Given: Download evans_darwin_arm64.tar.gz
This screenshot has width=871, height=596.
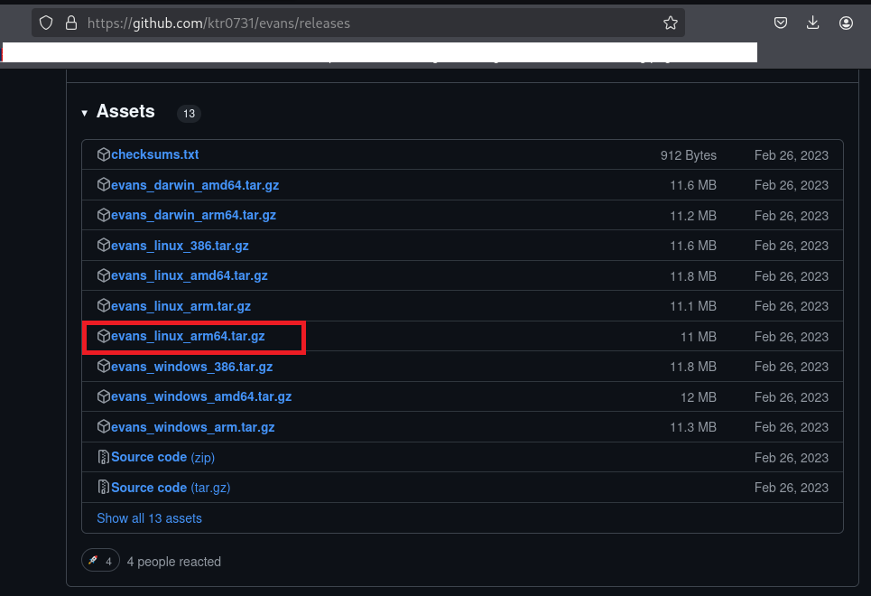Looking at the screenshot, I should pos(193,216).
